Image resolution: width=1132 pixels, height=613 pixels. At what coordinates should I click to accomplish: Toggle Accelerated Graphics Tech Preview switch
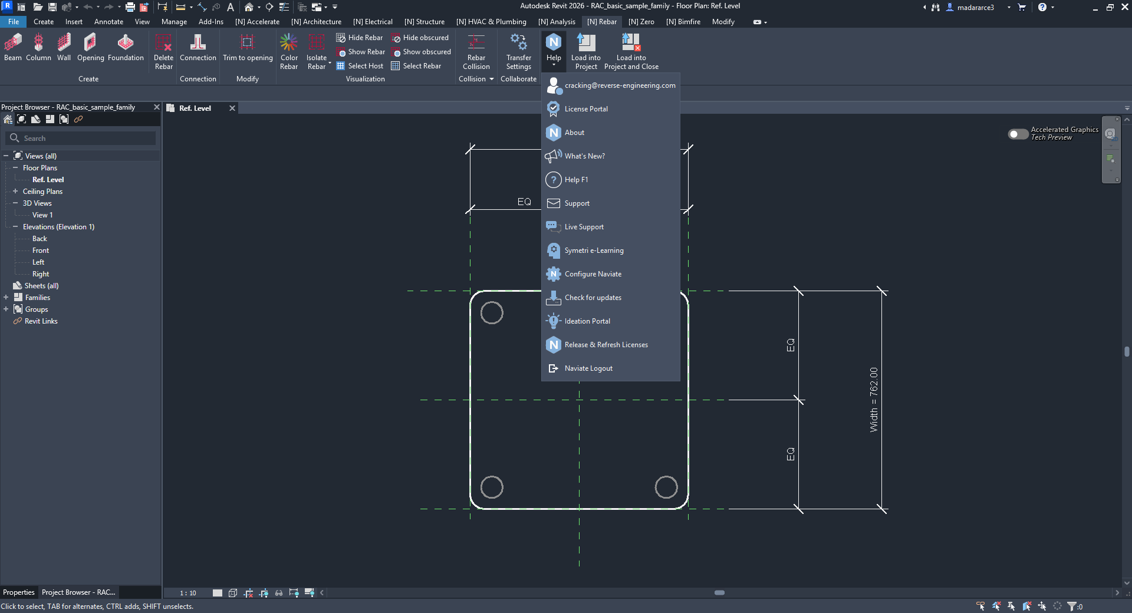[x=1018, y=134]
